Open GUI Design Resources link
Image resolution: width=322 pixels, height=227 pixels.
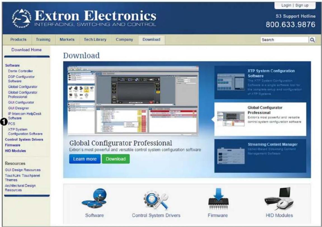pyautogui.click(x=23, y=170)
